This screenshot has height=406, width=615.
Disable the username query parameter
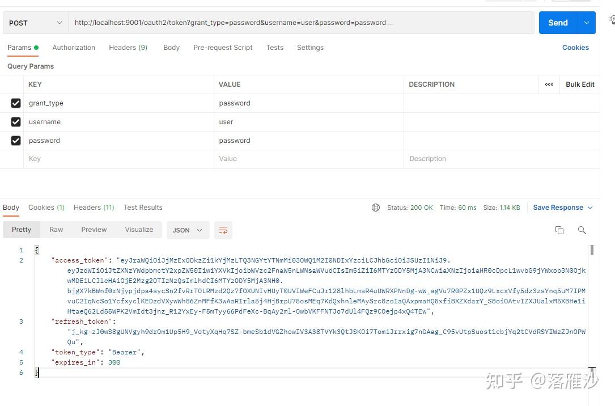pos(16,121)
